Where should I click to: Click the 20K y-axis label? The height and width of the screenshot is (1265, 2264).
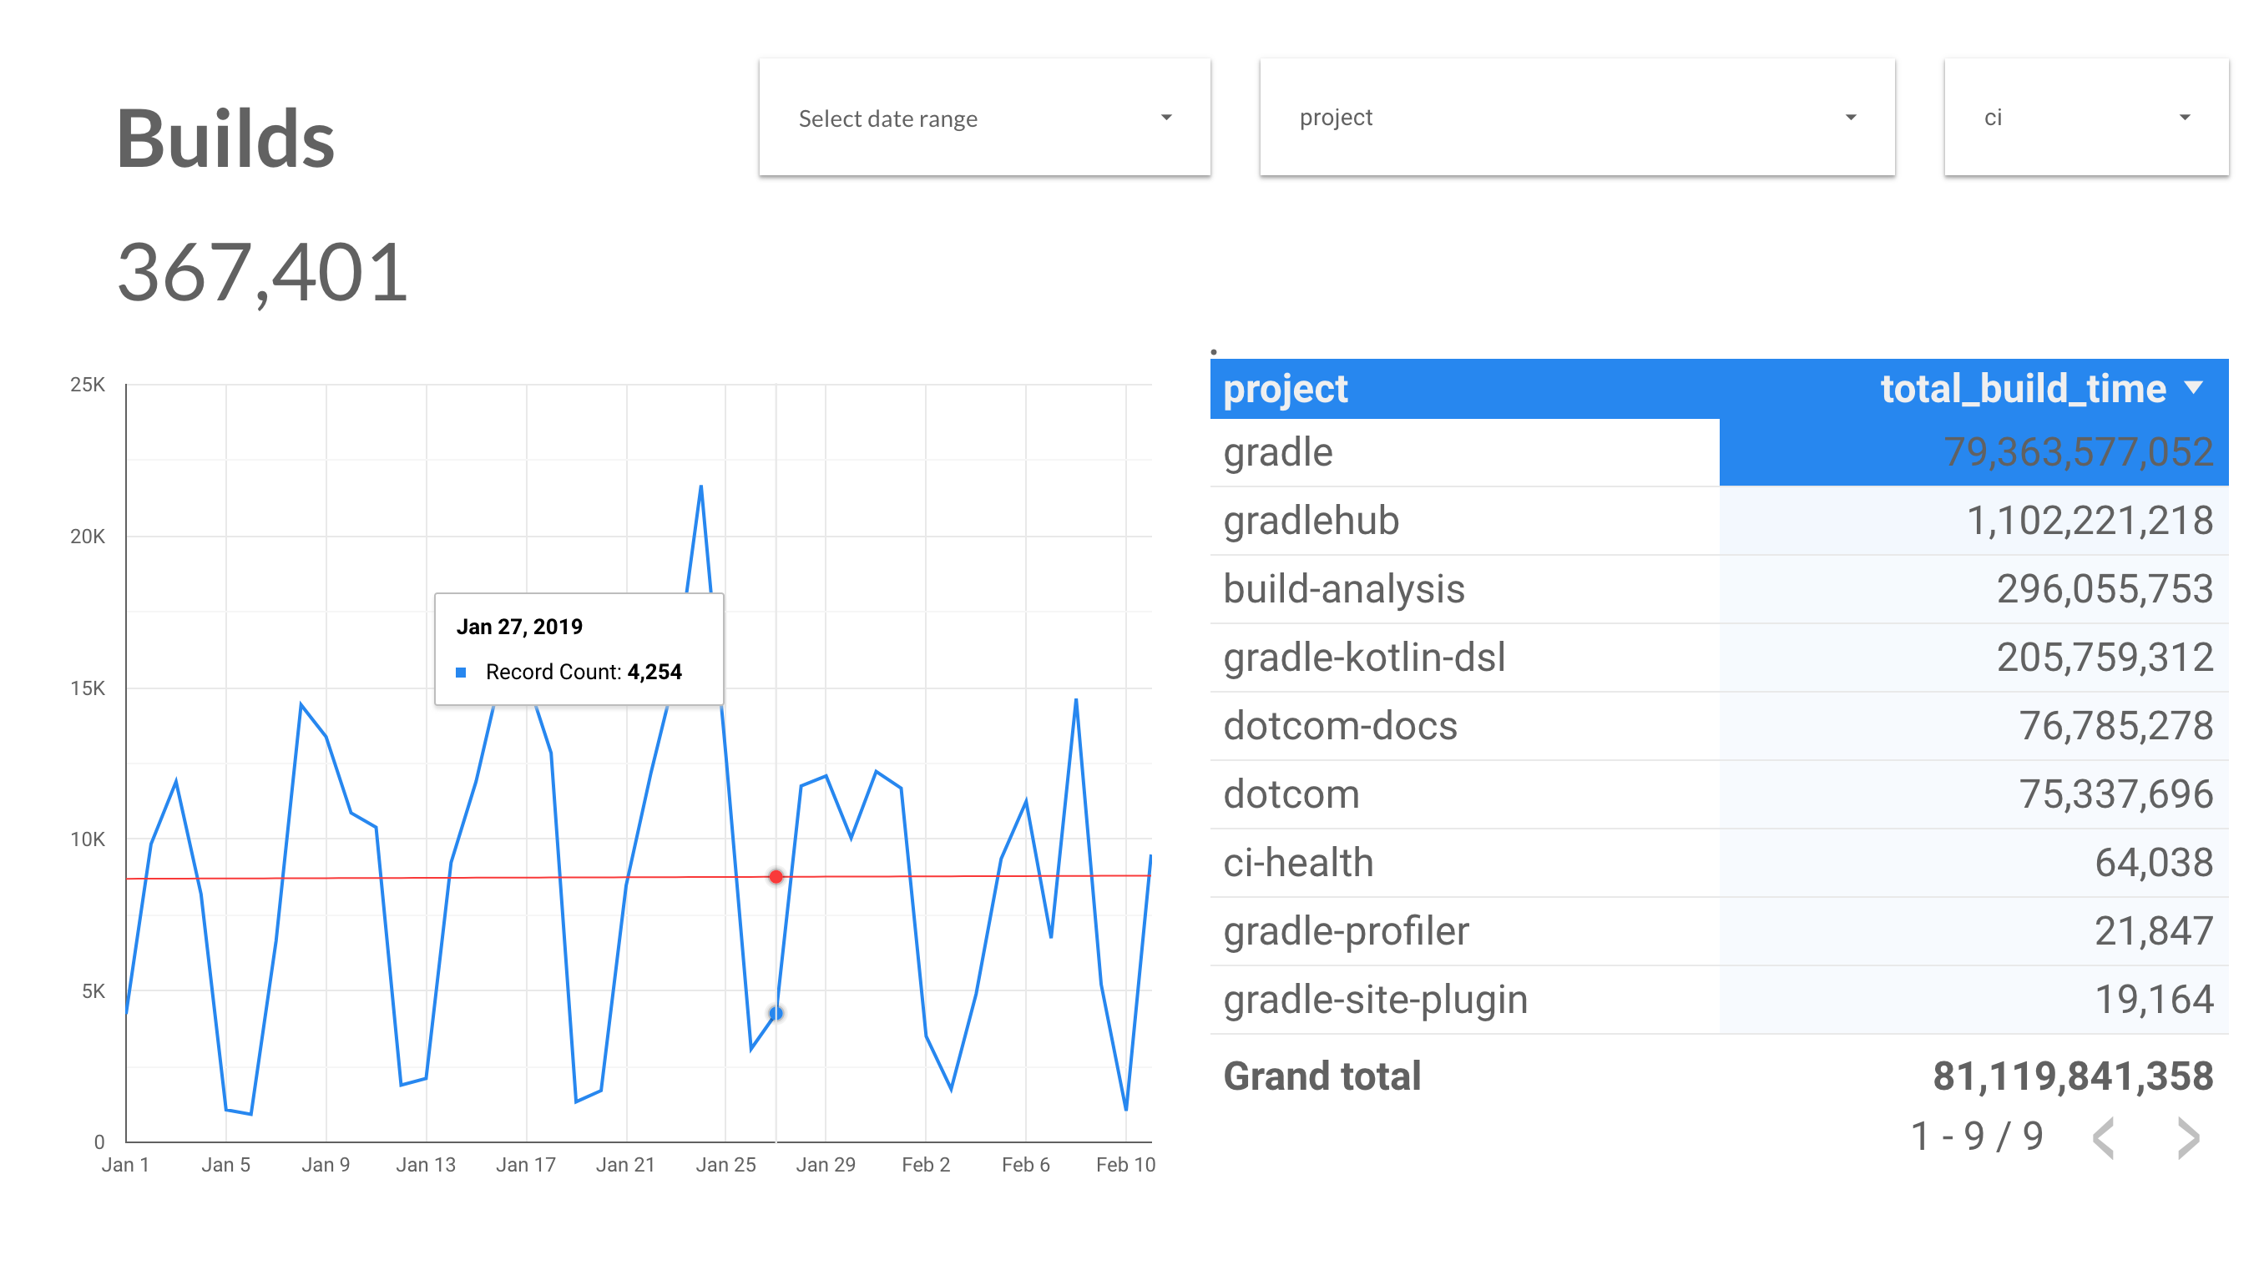pos(87,537)
